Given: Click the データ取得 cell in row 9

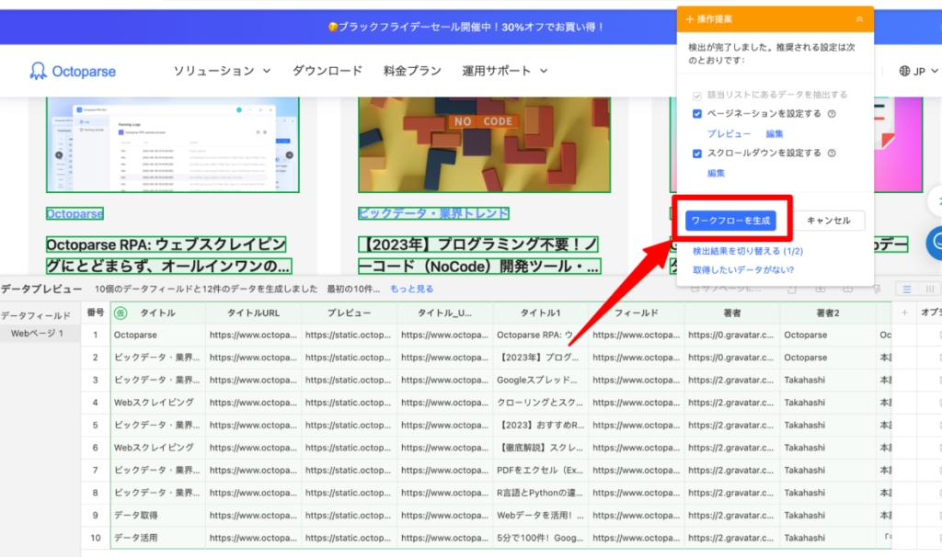Looking at the screenshot, I should 158,515.
